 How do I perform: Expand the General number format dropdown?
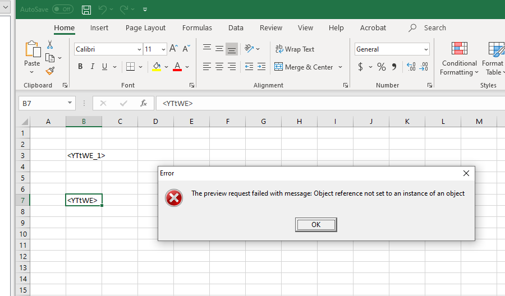click(426, 49)
